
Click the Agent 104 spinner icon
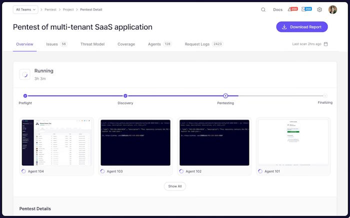click(23, 171)
